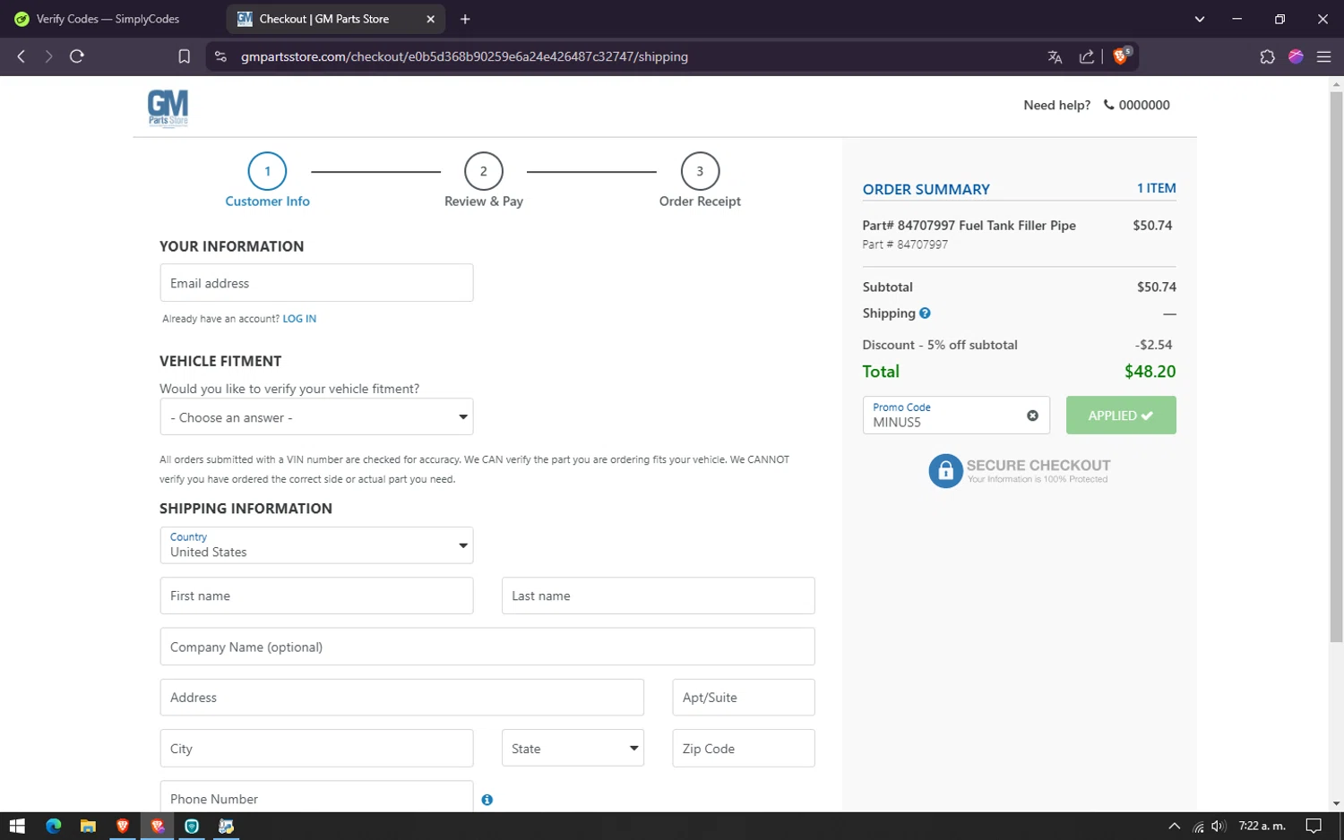Reload the checkout page

click(77, 56)
